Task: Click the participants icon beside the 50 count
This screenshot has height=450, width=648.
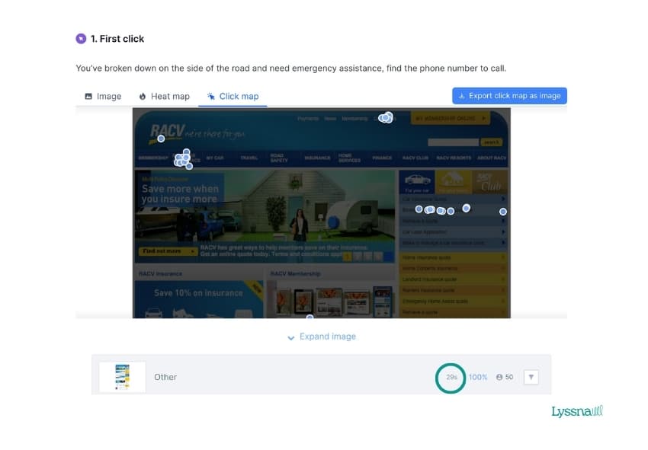Action: pyautogui.click(x=498, y=377)
